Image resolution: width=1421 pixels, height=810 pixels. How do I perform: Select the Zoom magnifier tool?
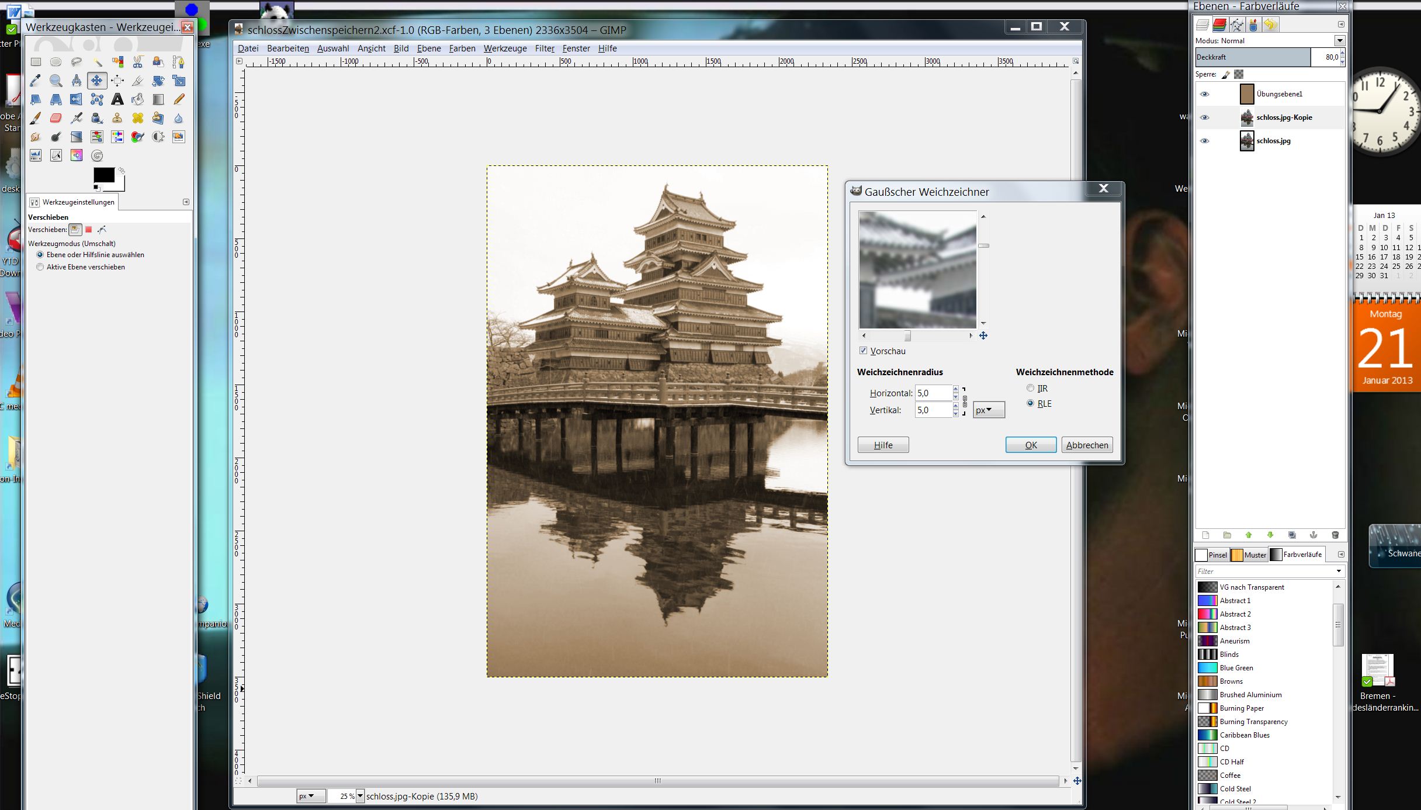coord(56,81)
